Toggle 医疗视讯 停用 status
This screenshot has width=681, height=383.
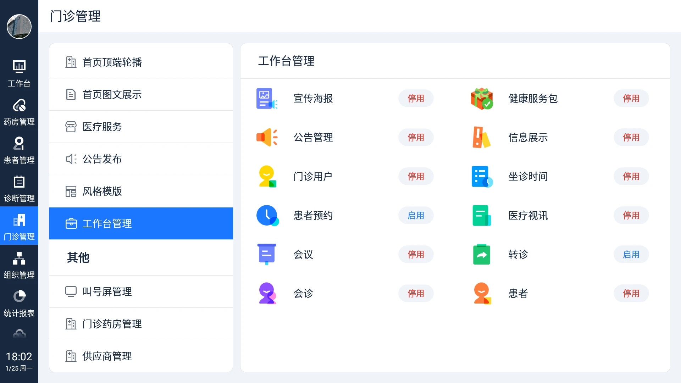click(631, 216)
